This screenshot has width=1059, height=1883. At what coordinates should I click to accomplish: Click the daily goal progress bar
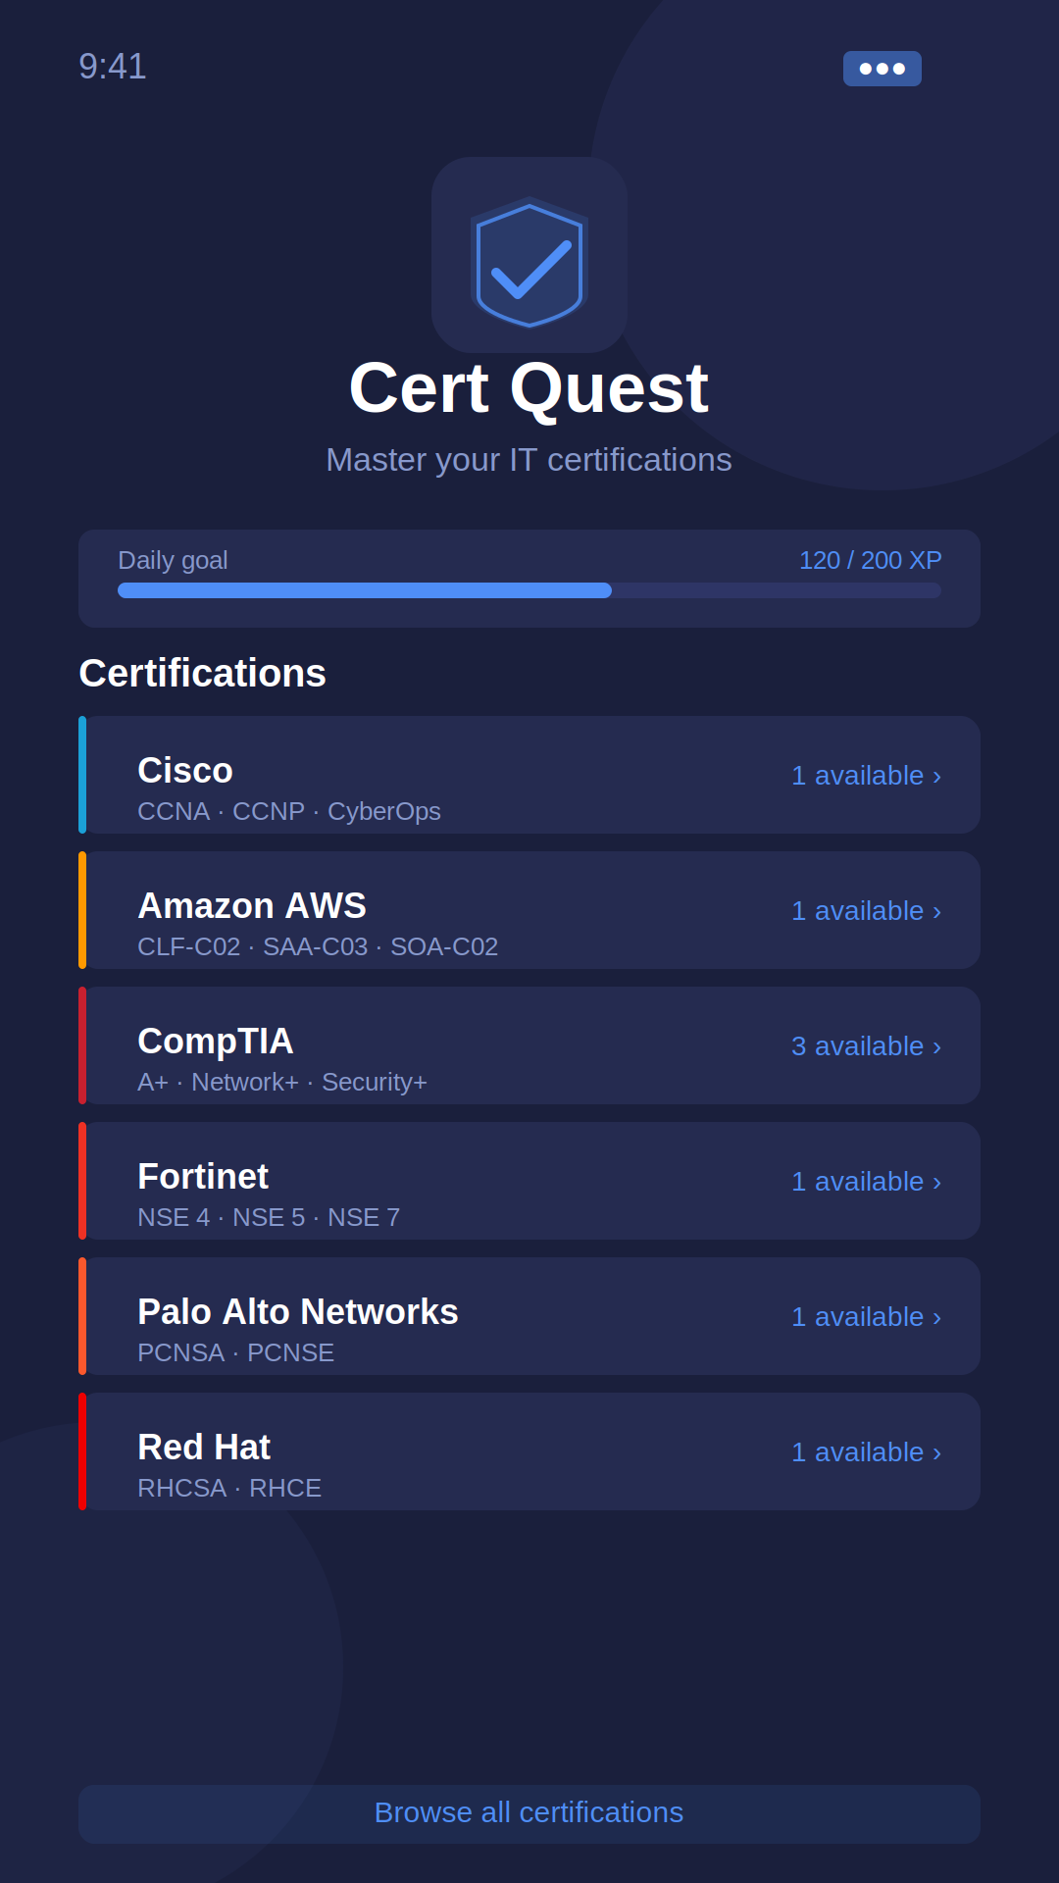529,590
